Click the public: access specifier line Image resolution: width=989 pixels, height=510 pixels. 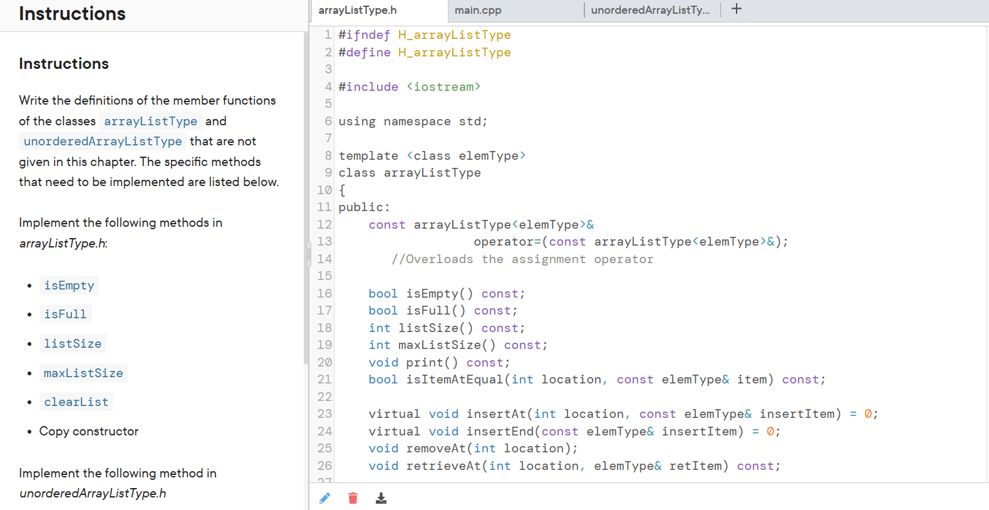365,207
